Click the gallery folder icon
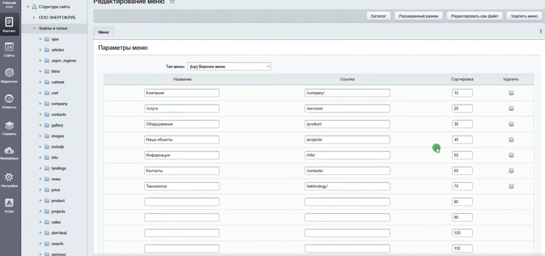545x256 pixels. (x=47, y=125)
